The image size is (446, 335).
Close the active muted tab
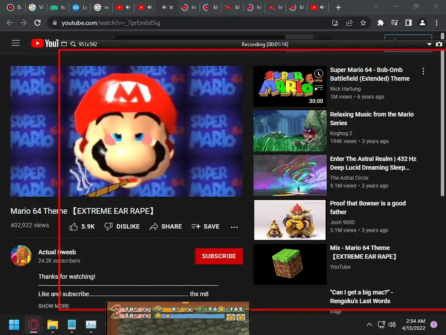pos(171,7)
